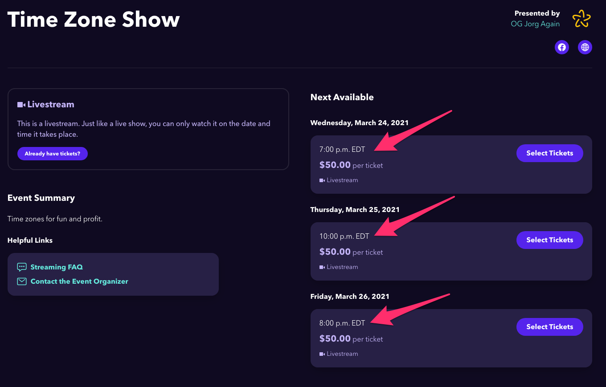Select Tickets for the 7:00 p.m. EDT show

point(549,153)
